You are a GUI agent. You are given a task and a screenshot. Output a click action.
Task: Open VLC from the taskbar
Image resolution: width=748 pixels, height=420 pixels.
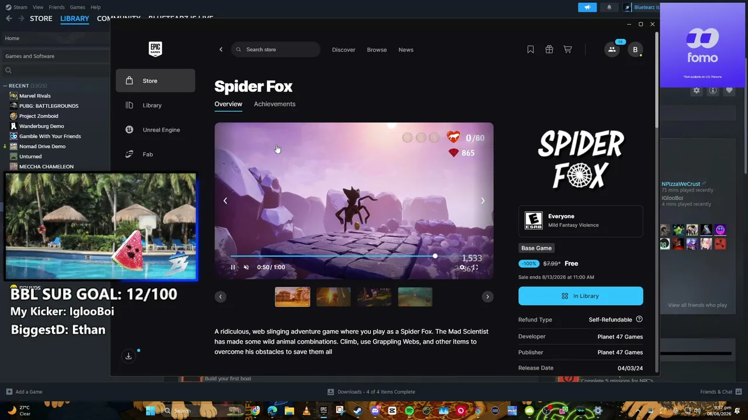pyautogui.click(x=306, y=411)
